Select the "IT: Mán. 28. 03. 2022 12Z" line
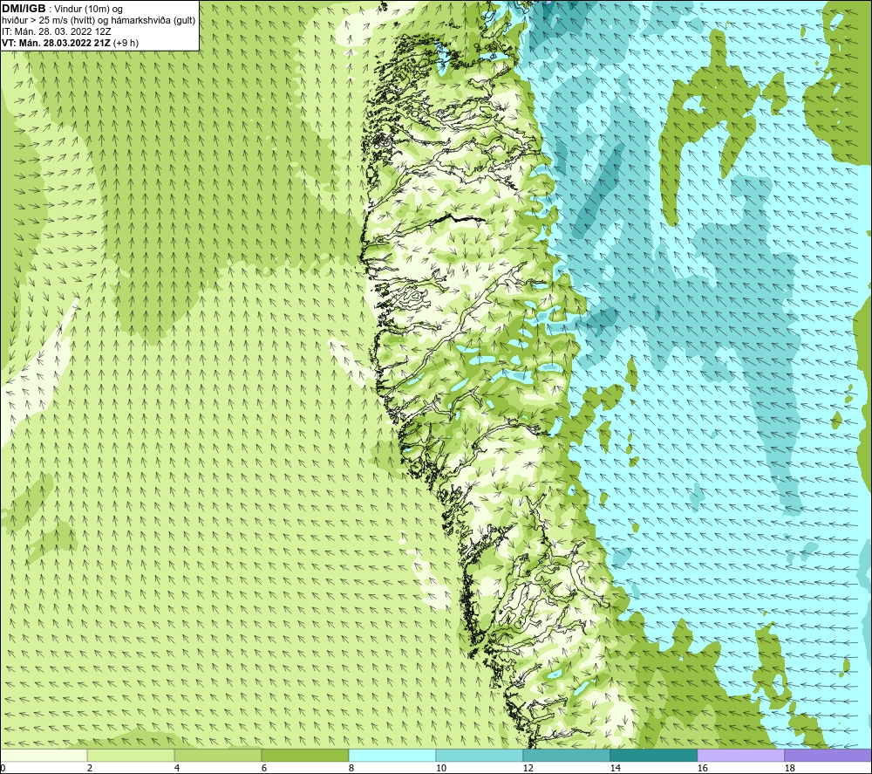The image size is (872, 774). 56,31
